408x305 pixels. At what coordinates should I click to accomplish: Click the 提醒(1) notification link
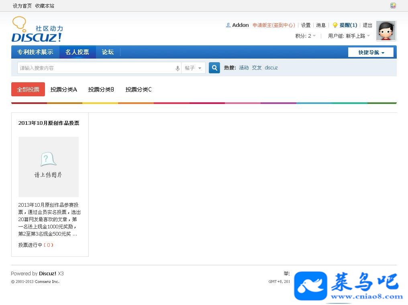348,25
